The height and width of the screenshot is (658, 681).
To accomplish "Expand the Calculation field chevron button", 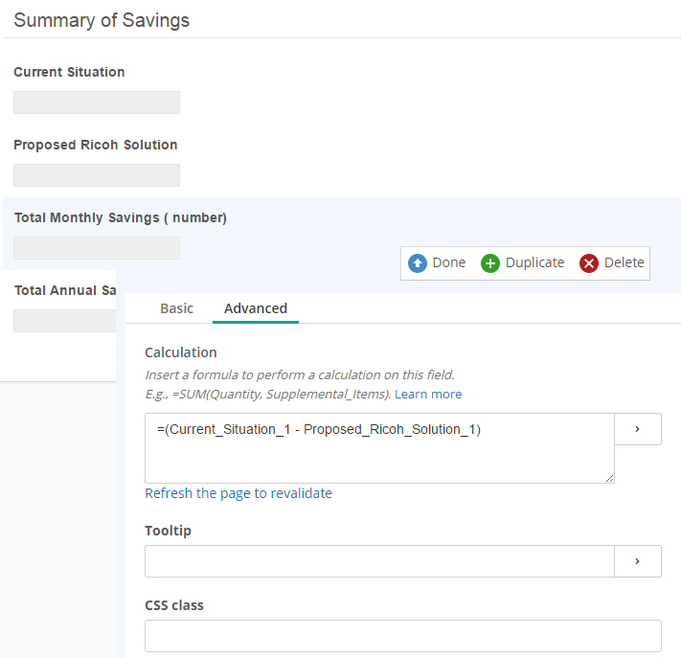I will click(x=638, y=429).
